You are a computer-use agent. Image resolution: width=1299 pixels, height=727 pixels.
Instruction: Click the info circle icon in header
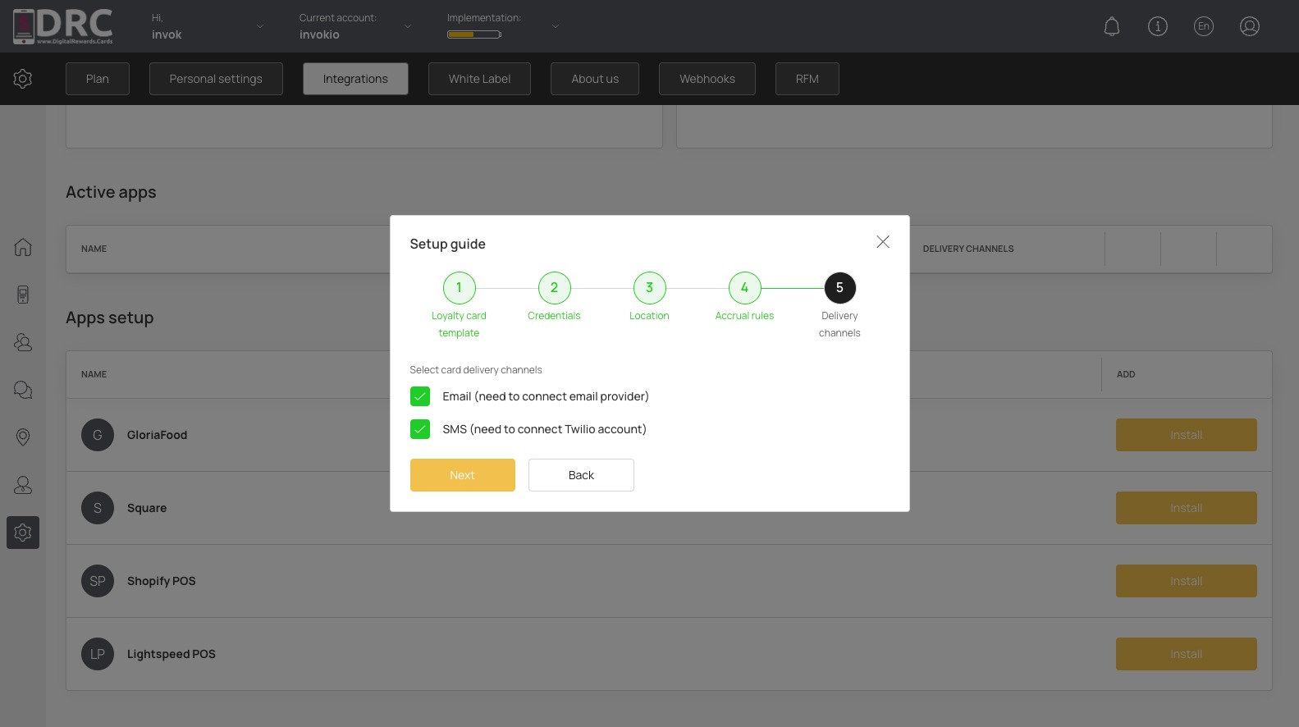pyautogui.click(x=1158, y=26)
